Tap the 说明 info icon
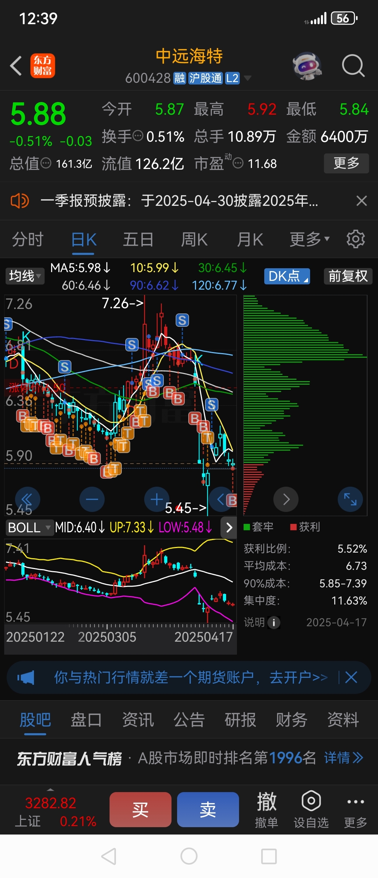The width and height of the screenshot is (378, 878). point(274,622)
